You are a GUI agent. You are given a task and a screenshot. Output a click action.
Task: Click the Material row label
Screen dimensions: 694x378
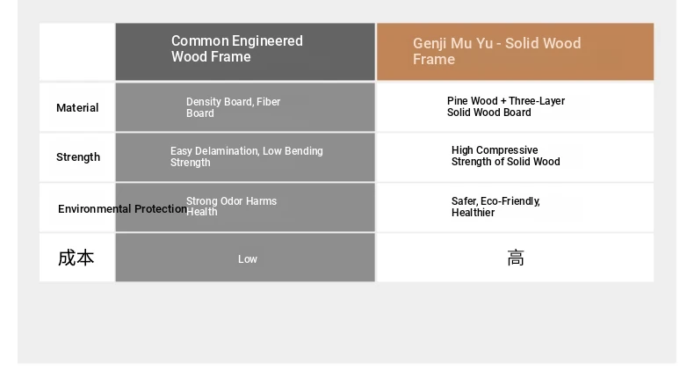(77, 107)
